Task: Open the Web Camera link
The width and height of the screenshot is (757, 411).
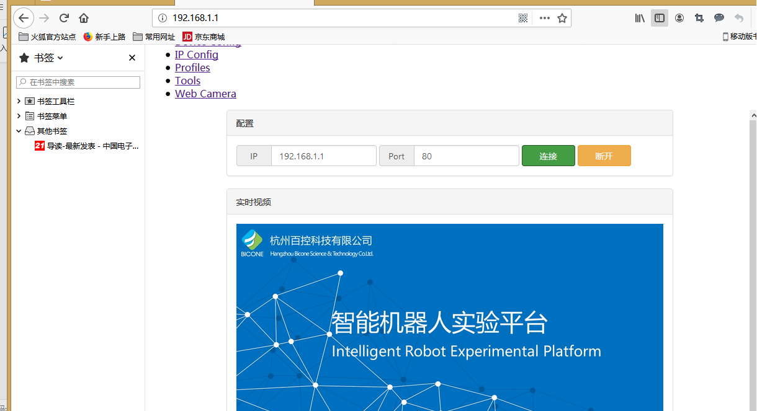Action: [x=205, y=94]
